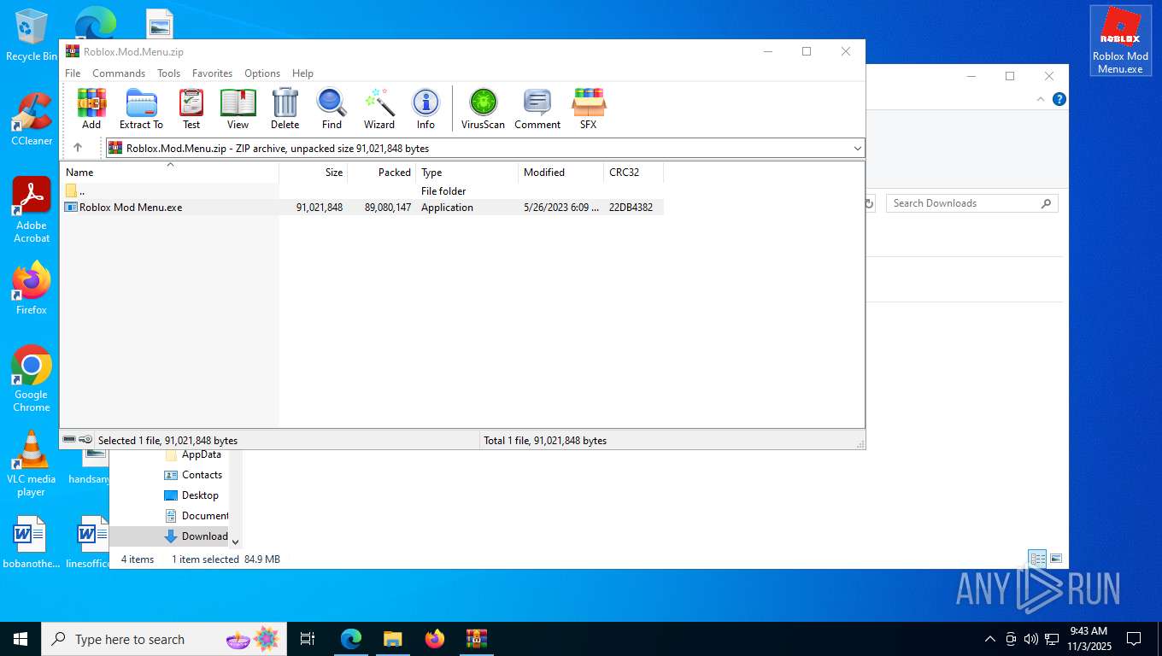Click the drive icon in WinRAR status bar
1162x656 pixels.
click(69, 440)
